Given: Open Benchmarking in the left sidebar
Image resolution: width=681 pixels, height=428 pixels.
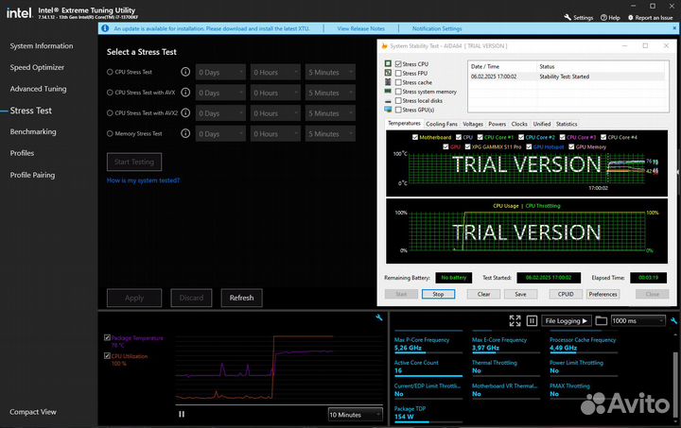Looking at the screenshot, I should click(33, 131).
